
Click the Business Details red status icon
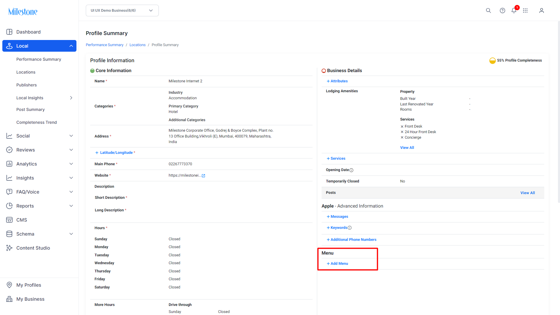[324, 71]
